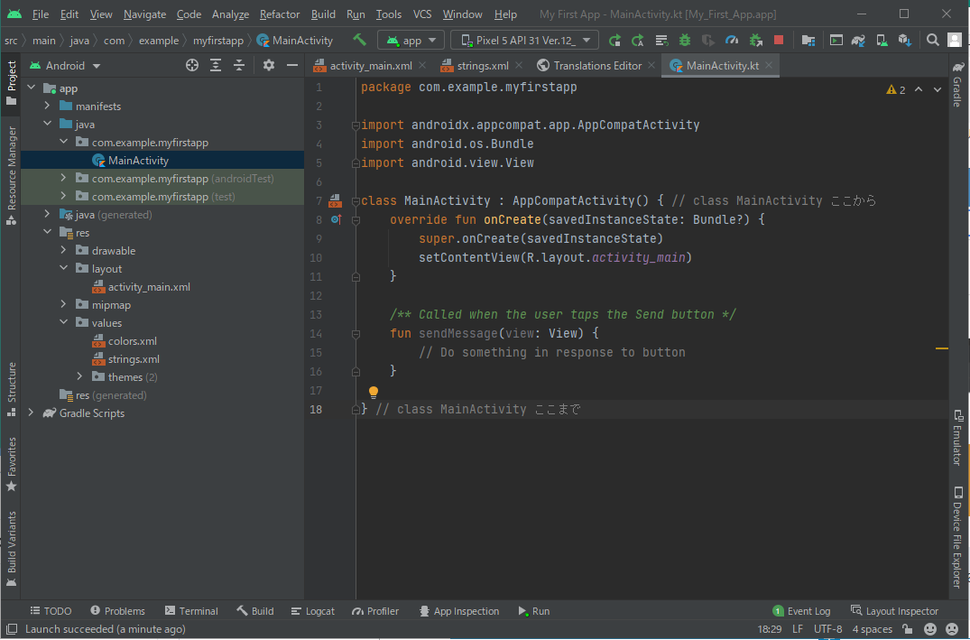Click the Search Everywhere magnifier icon

point(933,41)
